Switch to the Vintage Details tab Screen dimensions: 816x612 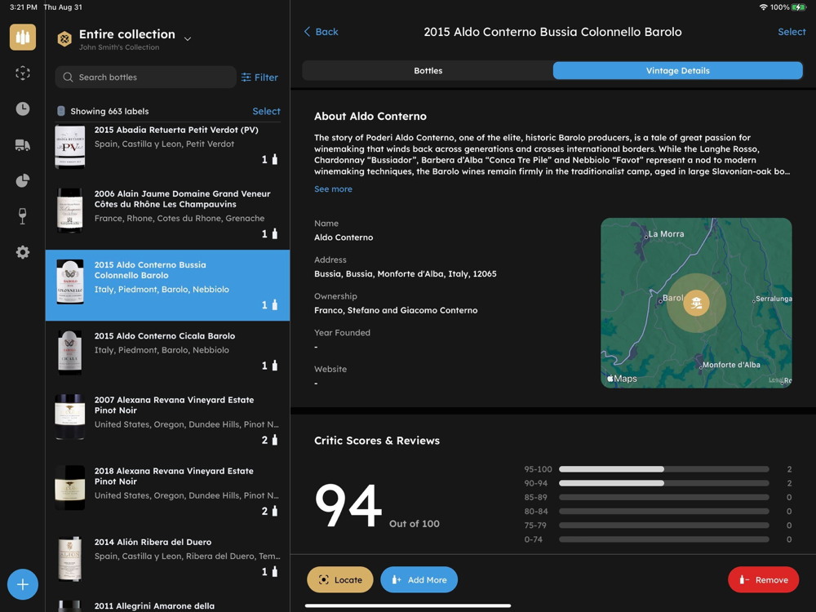677,70
